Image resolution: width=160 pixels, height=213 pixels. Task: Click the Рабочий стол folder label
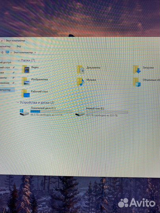click(x=40, y=92)
